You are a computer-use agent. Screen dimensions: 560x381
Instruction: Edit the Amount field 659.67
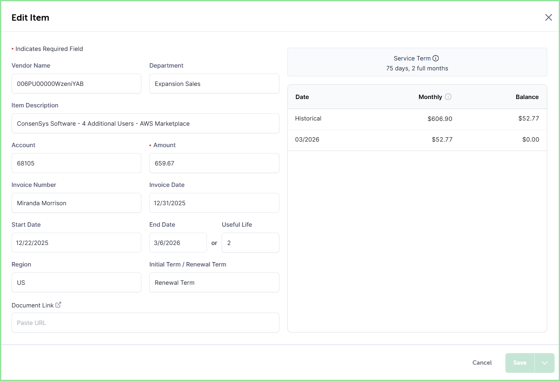coord(214,163)
